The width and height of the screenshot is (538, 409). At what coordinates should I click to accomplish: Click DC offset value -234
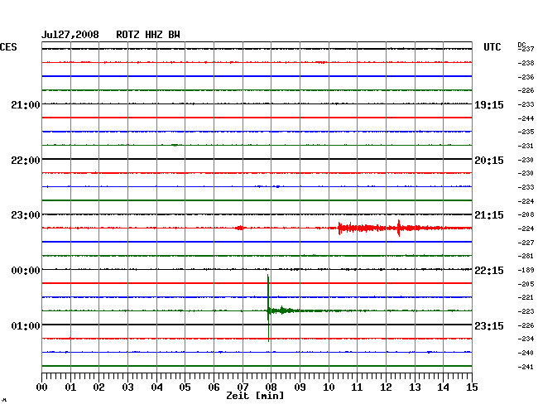[526, 339]
